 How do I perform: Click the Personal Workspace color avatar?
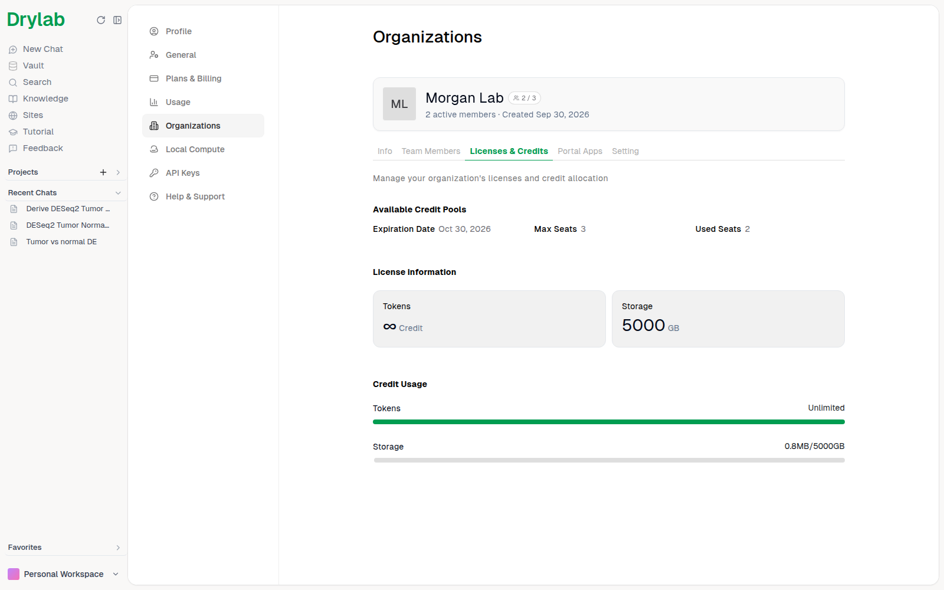coord(14,574)
